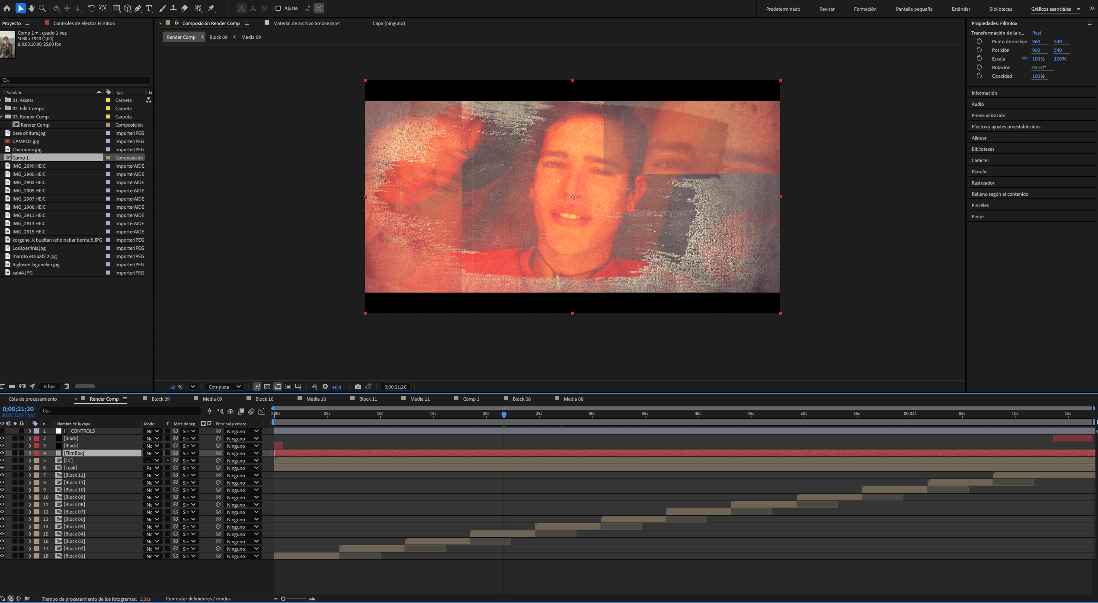Collapse the 03. Render Comp folder

coord(2,117)
